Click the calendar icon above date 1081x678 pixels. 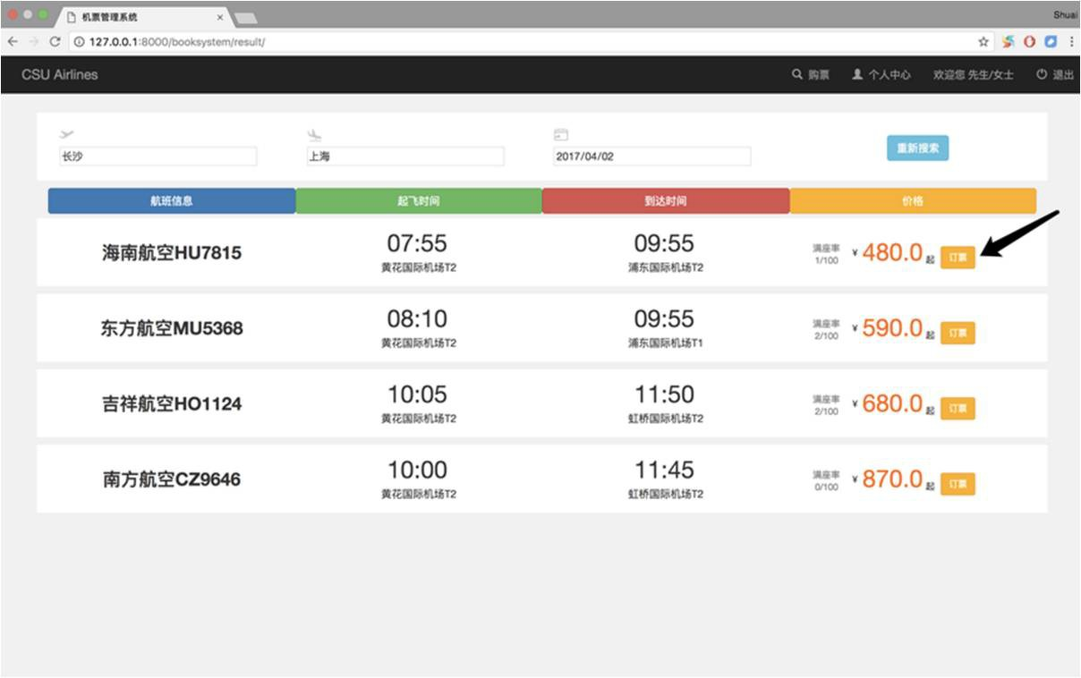click(561, 134)
